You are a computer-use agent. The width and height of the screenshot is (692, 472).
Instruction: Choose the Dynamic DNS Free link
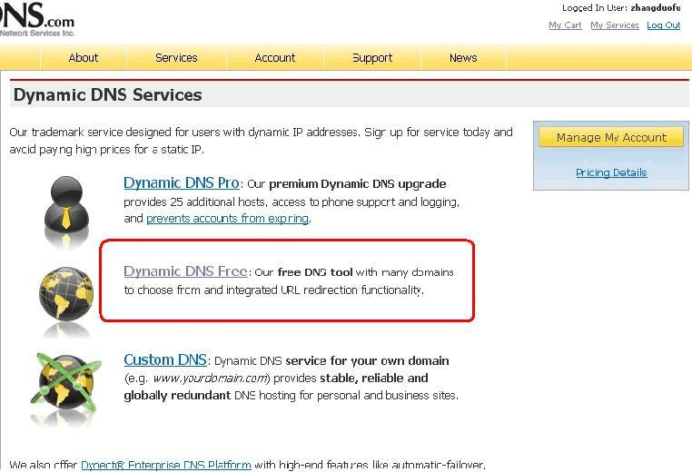[185, 271]
